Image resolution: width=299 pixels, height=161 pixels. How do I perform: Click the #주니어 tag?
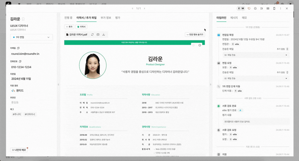17,114
